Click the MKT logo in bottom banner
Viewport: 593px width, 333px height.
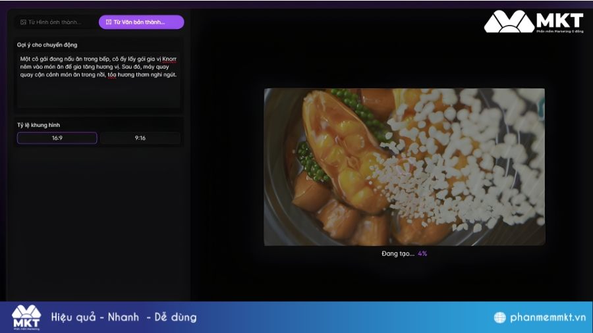26,317
